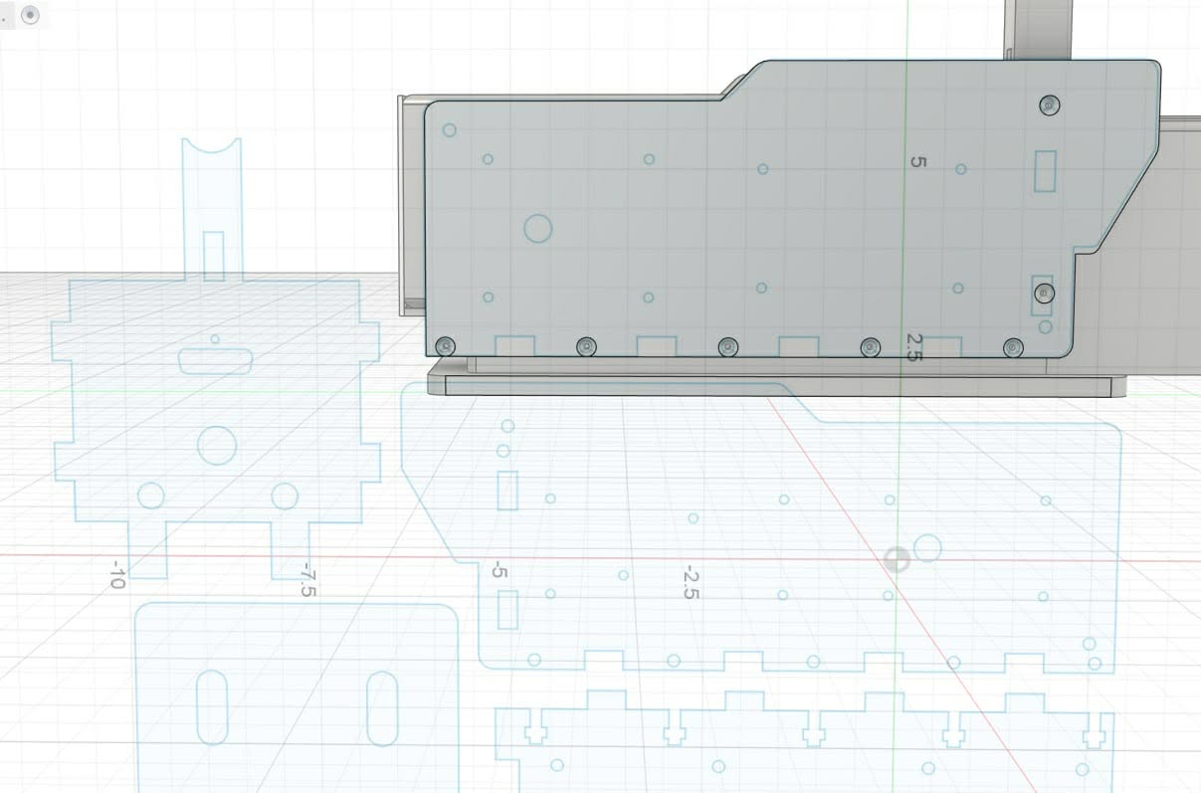Select the large center circle in the left sketch profile
Screen dimensions: 1201x793
[x=217, y=445]
